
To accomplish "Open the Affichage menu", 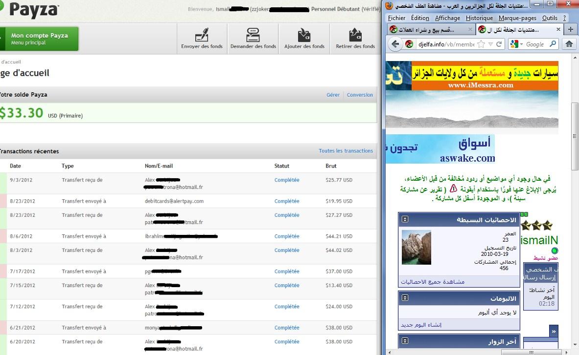I will point(447,18).
